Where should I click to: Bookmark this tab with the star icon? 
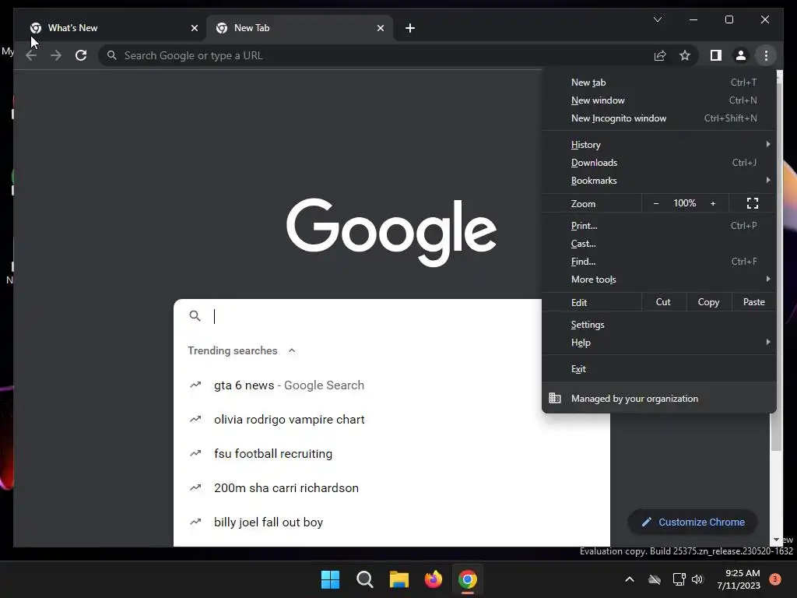coord(685,55)
